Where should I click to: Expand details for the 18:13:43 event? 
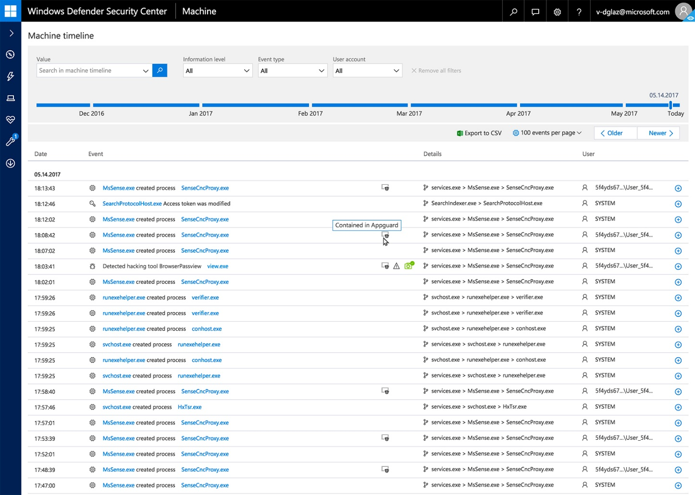(678, 188)
